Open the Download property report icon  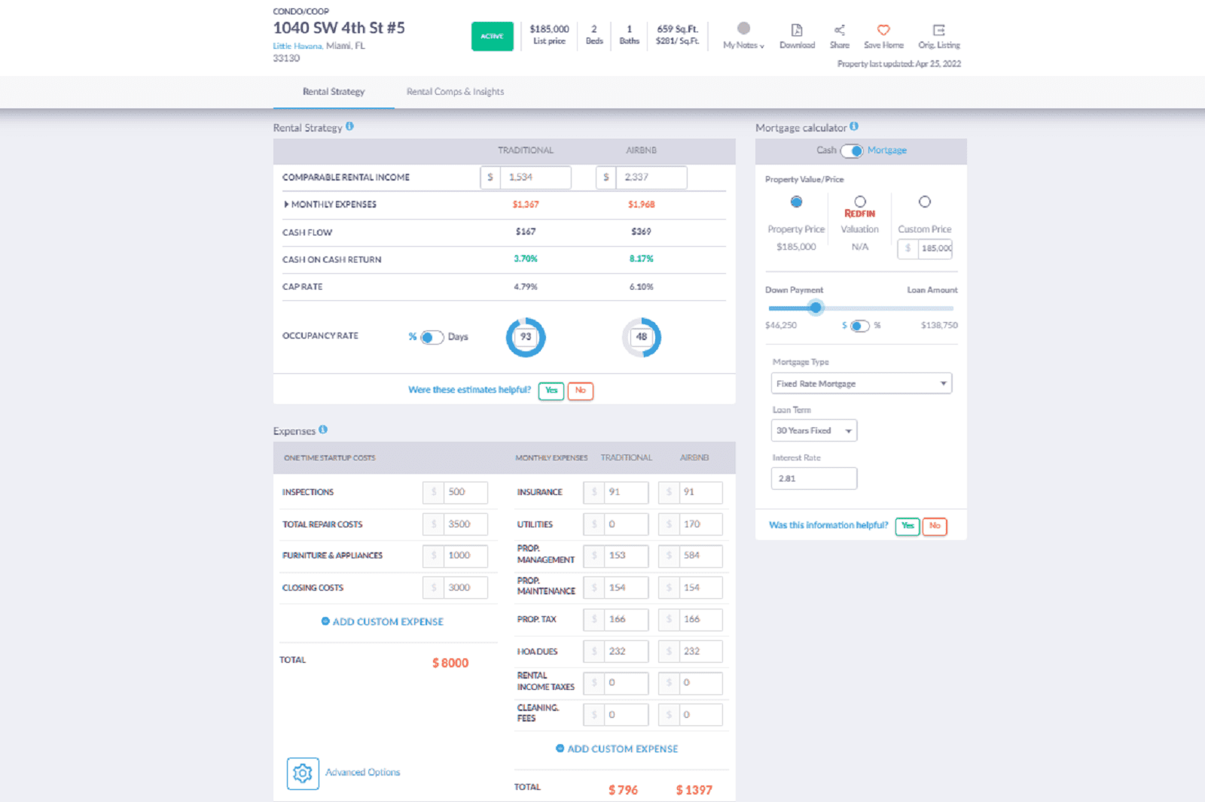click(x=797, y=32)
